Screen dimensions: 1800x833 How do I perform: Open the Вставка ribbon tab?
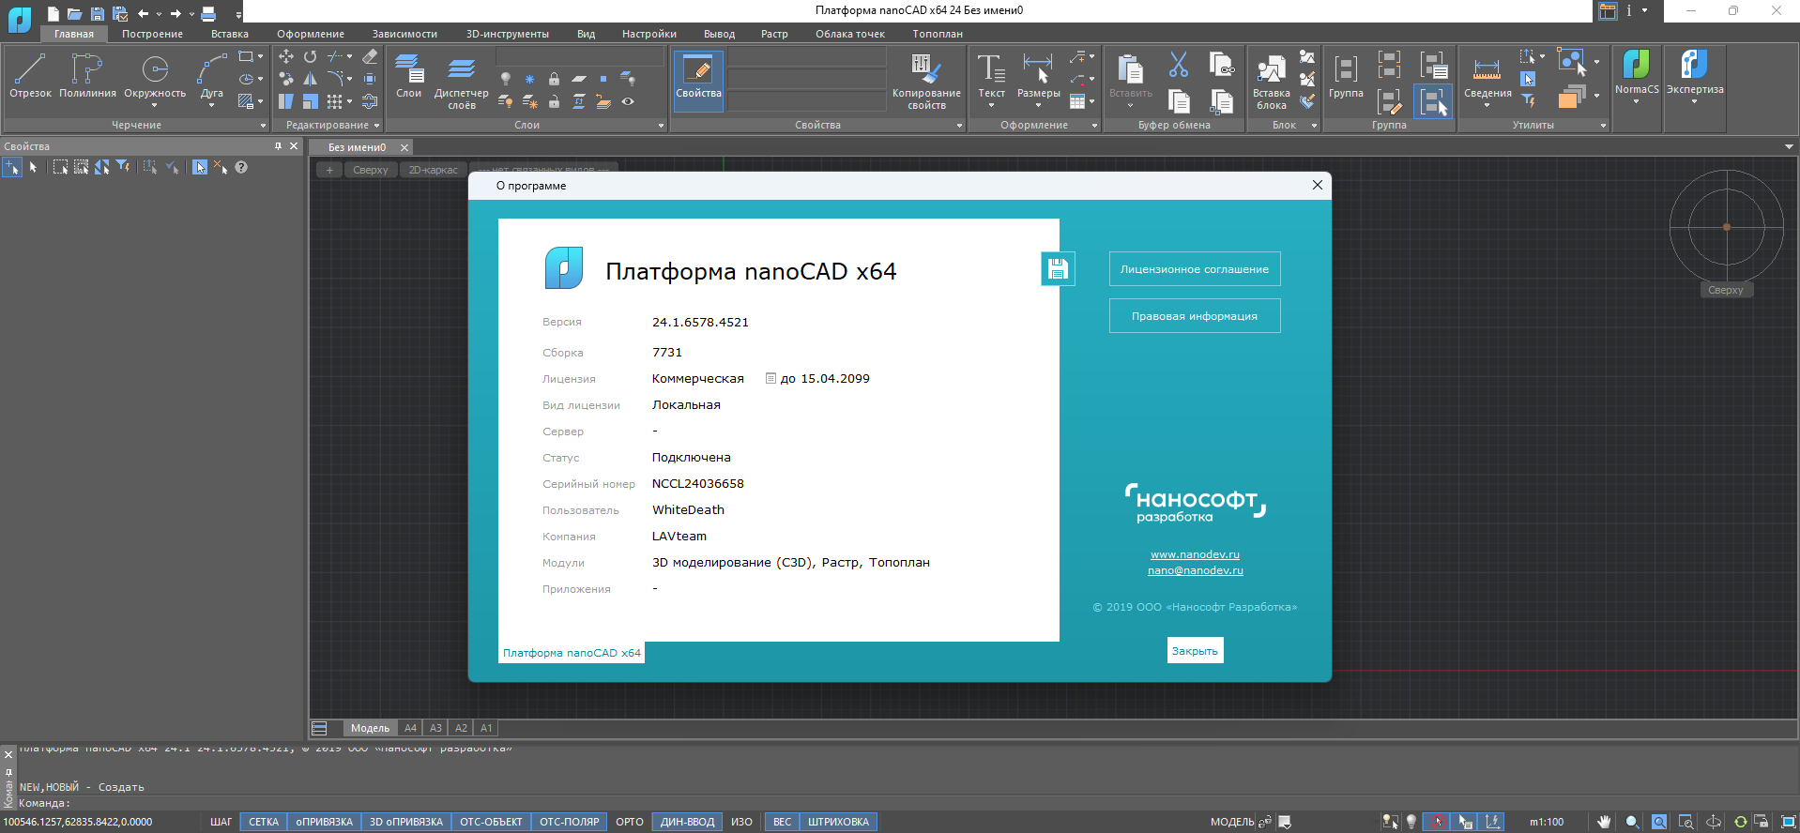pos(229,34)
